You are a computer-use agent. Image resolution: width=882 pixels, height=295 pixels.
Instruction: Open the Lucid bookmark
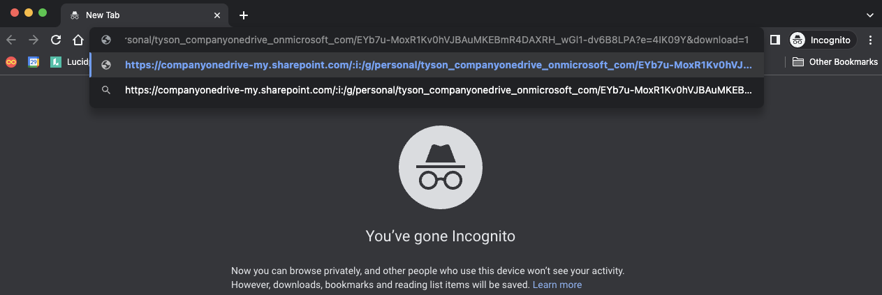pos(68,62)
